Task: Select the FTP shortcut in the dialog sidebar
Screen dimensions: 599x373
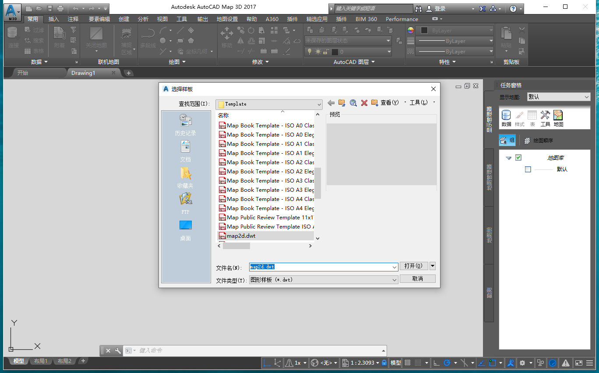Action: [185, 201]
